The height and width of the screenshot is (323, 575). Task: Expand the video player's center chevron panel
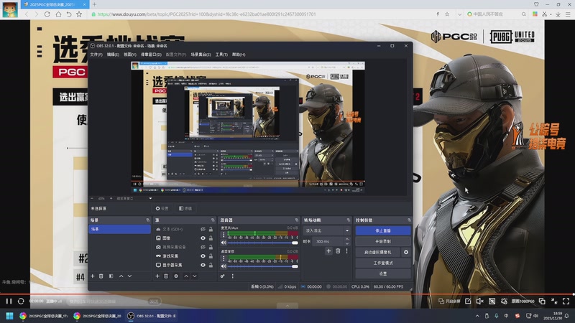click(287, 306)
